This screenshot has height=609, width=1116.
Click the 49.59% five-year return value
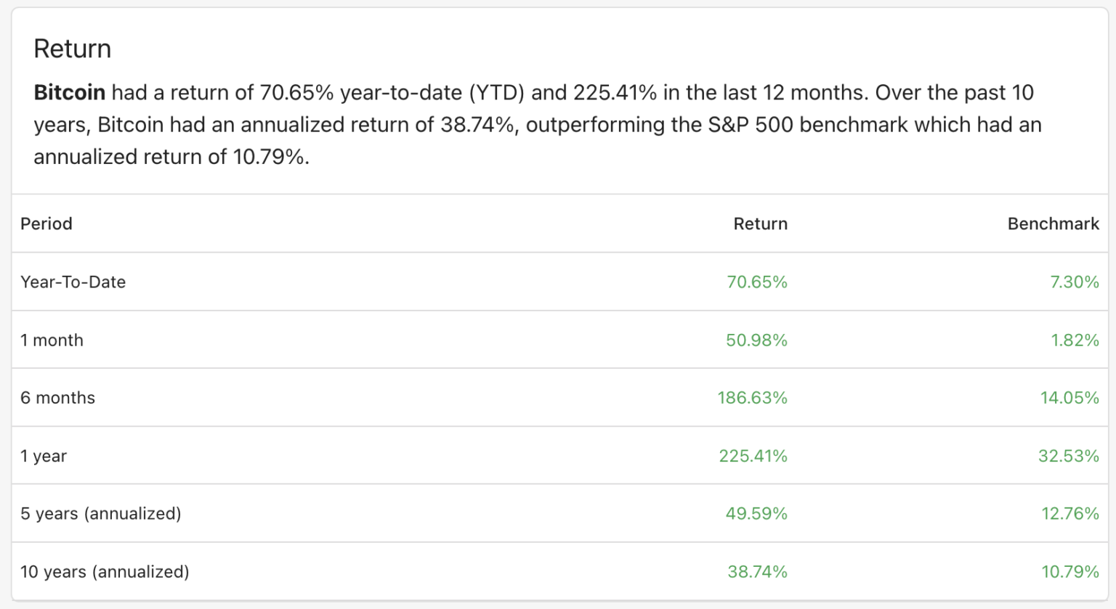(x=756, y=514)
